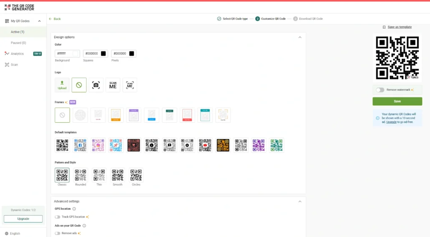
Task: Apply the rocket template
Action: pos(116,145)
